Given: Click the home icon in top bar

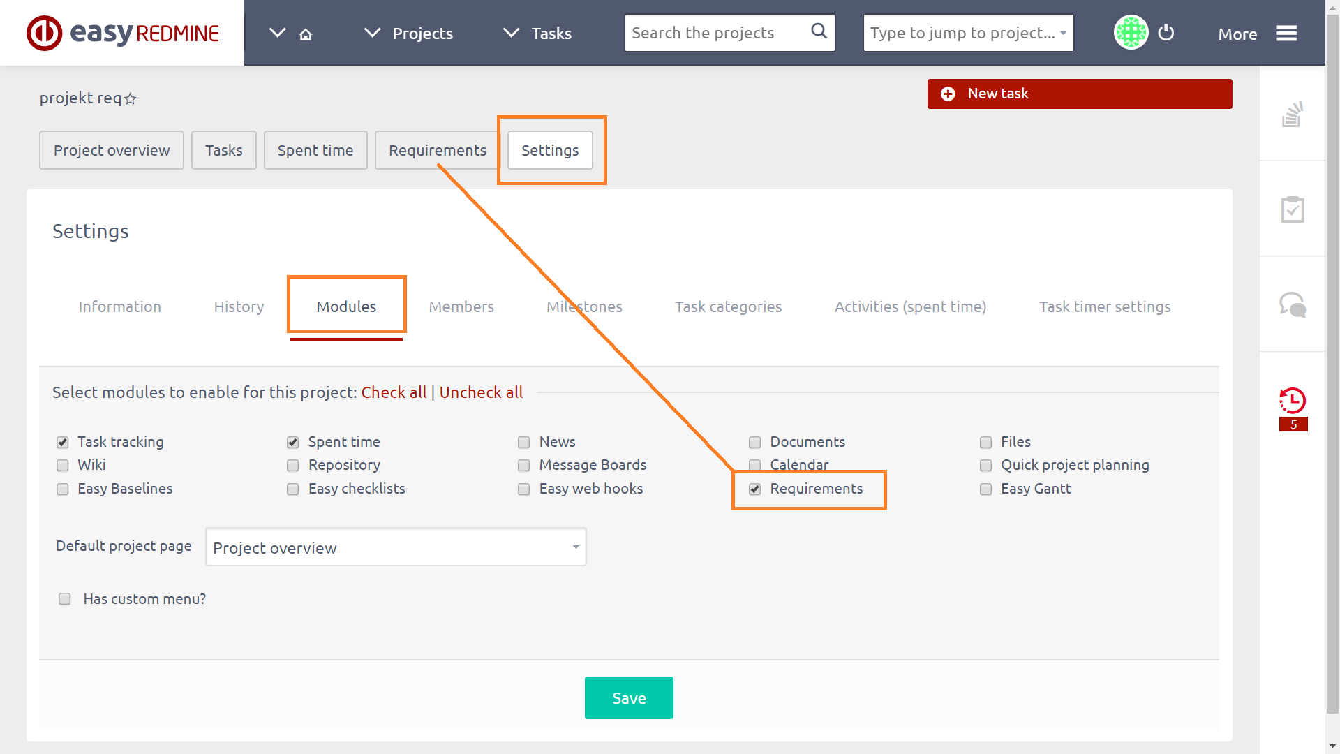Looking at the screenshot, I should 306,34.
